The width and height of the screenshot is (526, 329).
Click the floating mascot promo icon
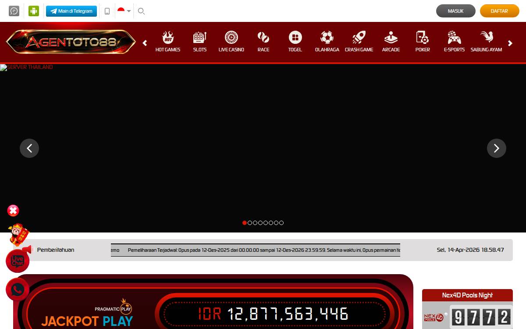coord(18,235)
